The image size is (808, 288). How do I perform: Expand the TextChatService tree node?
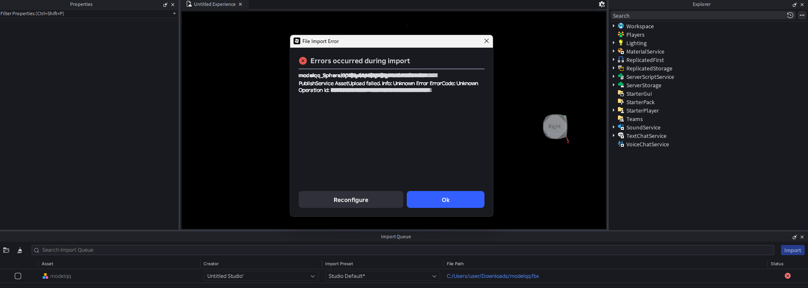point(614,136)
